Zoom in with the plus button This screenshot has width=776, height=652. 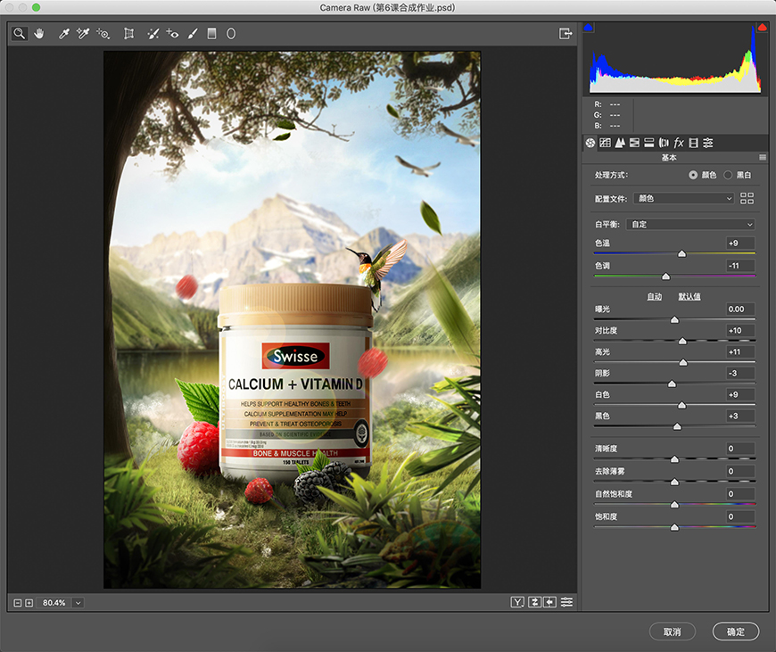coord(29,603)
